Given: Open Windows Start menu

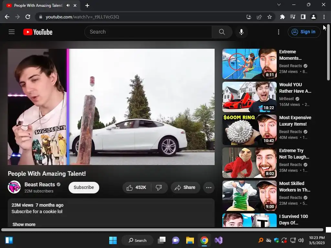Looking at the screenshot, I should click(x=113, y=240).
